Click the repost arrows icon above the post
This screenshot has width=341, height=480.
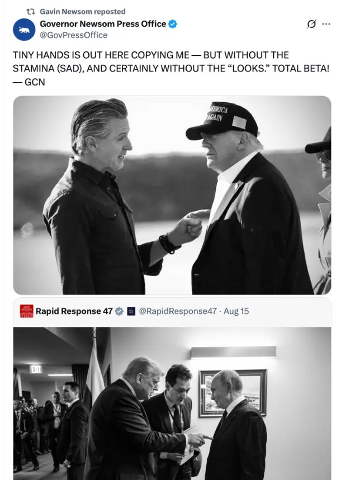pos(30,12)
